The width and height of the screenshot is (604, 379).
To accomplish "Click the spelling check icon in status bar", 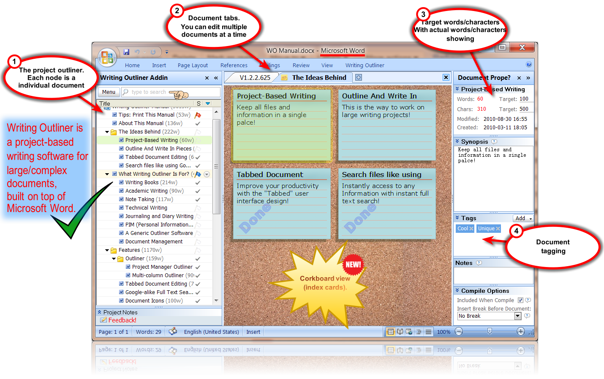I will pyautogui.click(x=173, y=332).
